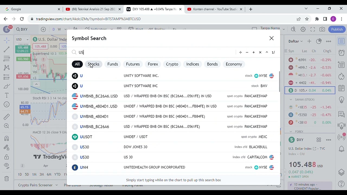Select the 1M time range
Screen dimensions: 347x195
click(34, 174)
